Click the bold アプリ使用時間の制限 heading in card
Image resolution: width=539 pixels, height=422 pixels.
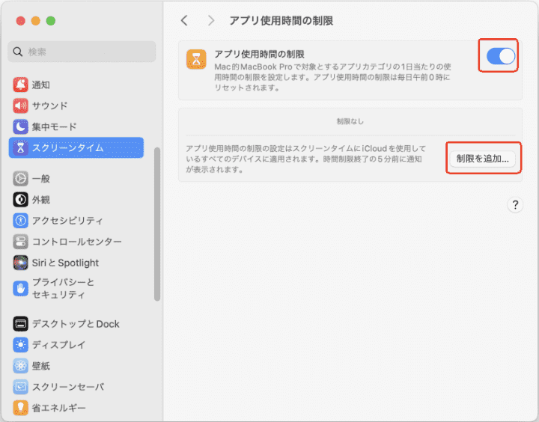[260, 55]
